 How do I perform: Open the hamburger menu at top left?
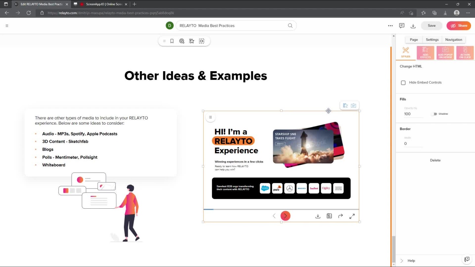pos(7,26)
